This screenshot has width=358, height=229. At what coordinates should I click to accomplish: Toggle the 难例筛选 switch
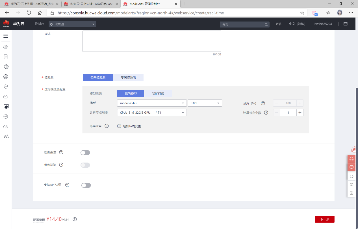[x=85, y=165]
